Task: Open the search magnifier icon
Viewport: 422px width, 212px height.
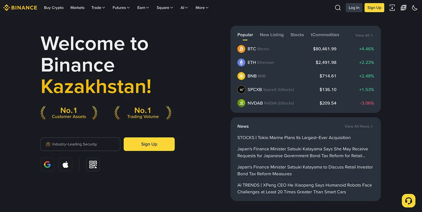Action: (x=338, y=7)
